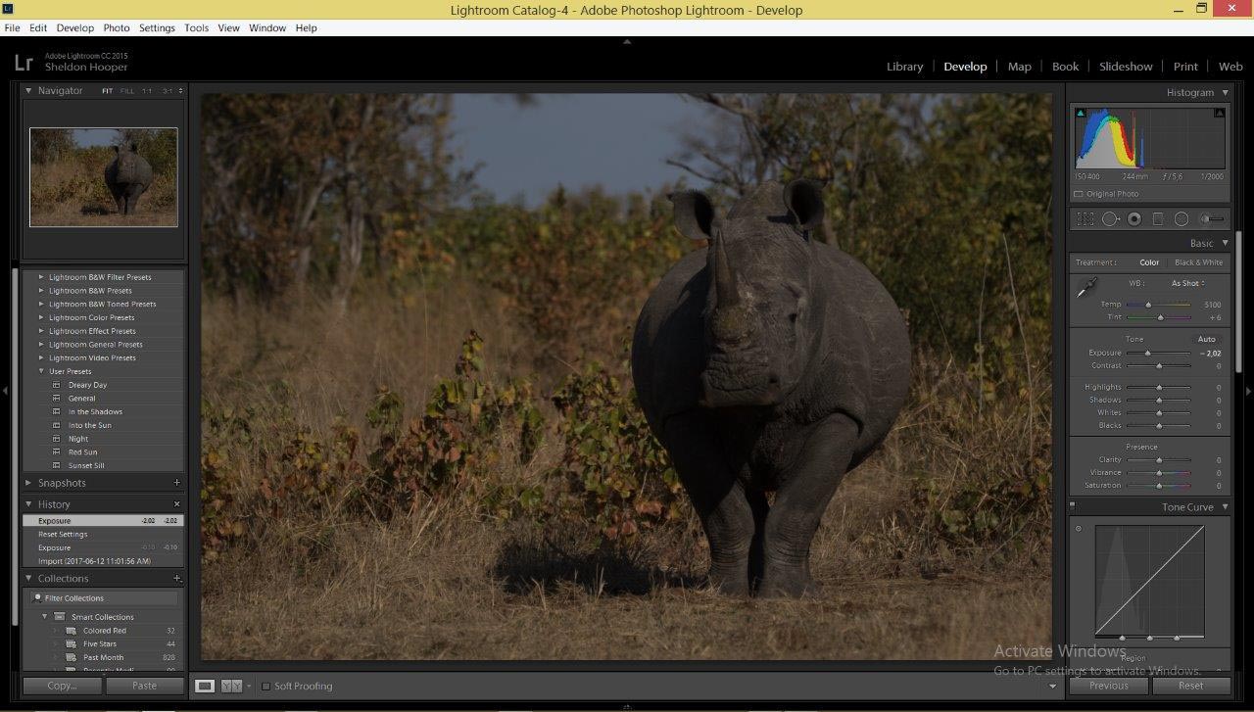Image resolution: width=1254 pixels, height=712 pixels.
Task: Expand the Snapshots panel
Action: tap(28, 483)
